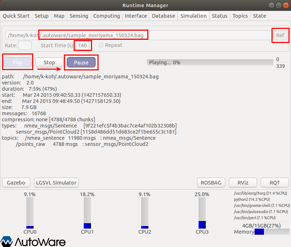Image resolution: width=291 pixels, height=247 pixels.
Task: Click the 'path:' line in bag info
Action: coord(80,77)
